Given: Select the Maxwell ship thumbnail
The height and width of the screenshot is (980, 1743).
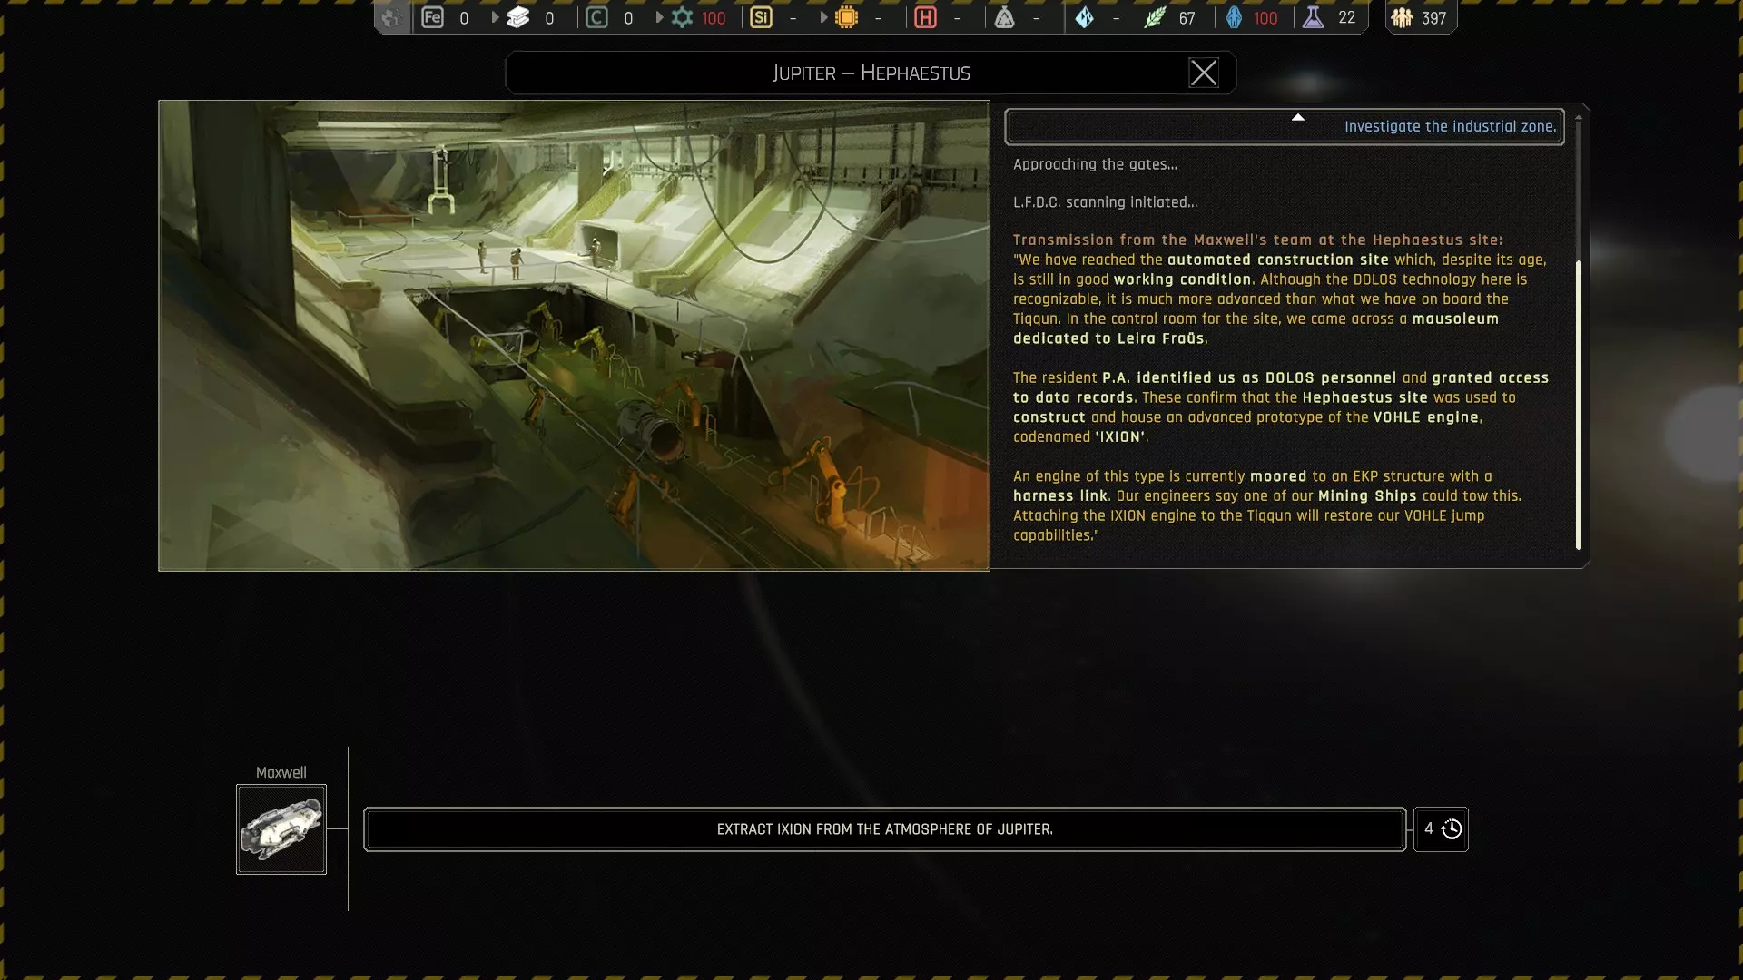Looking at the screenshot, I should (281, 829).
